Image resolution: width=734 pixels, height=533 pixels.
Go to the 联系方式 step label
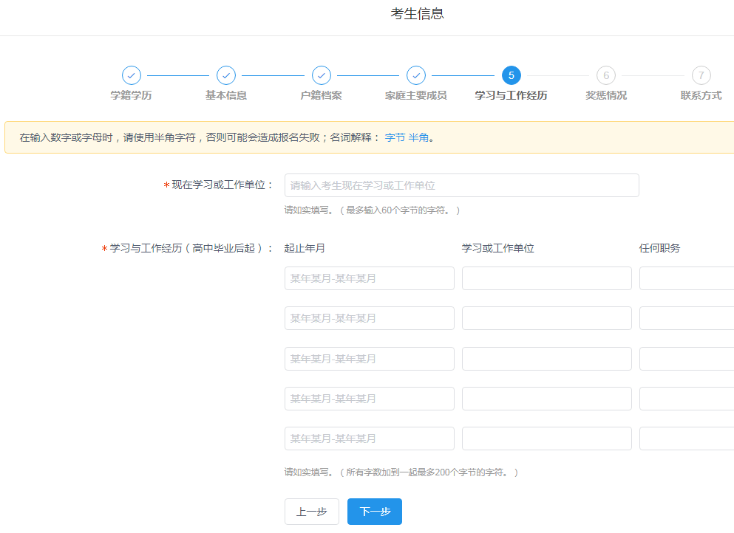point(701,95)
